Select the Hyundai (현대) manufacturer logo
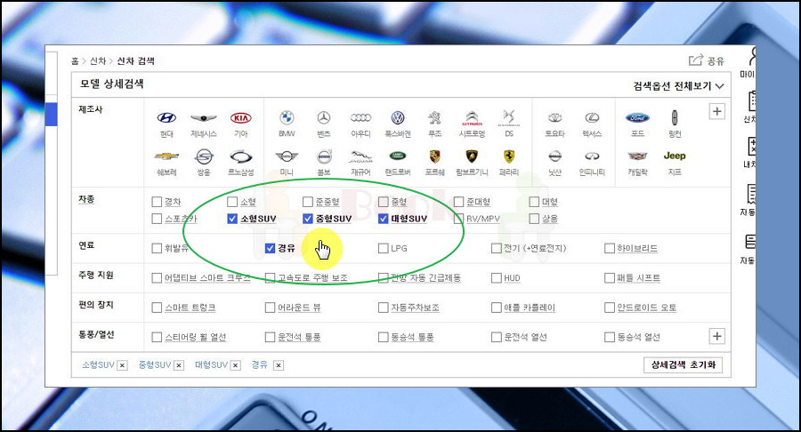Screen dimensions: 801x432 (x=166, y=118)
